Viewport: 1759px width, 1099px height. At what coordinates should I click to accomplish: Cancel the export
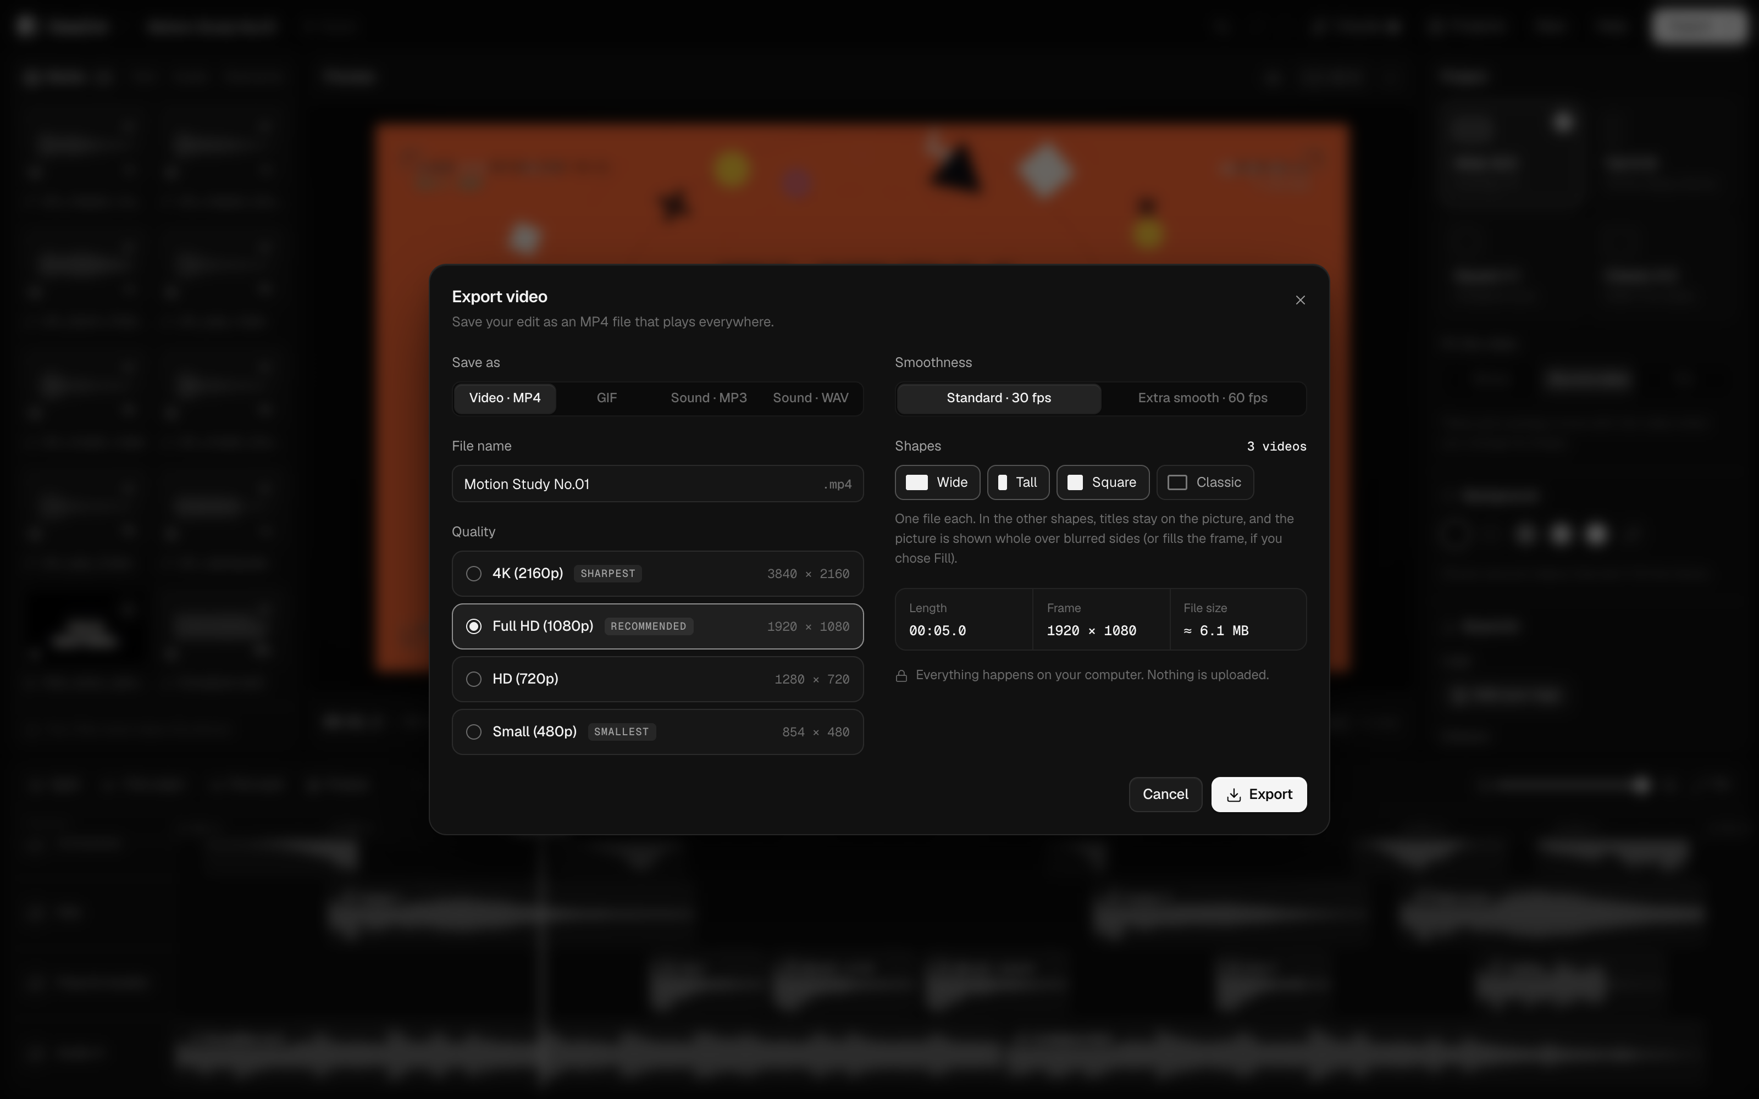point(1165,795)
